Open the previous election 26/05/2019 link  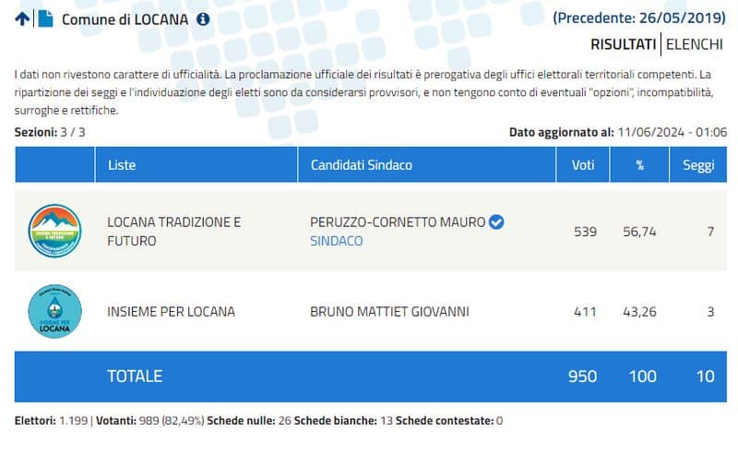(639, 18)
